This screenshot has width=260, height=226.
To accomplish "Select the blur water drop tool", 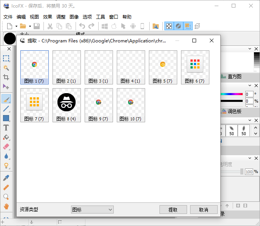I will click(x=6, y=156).
